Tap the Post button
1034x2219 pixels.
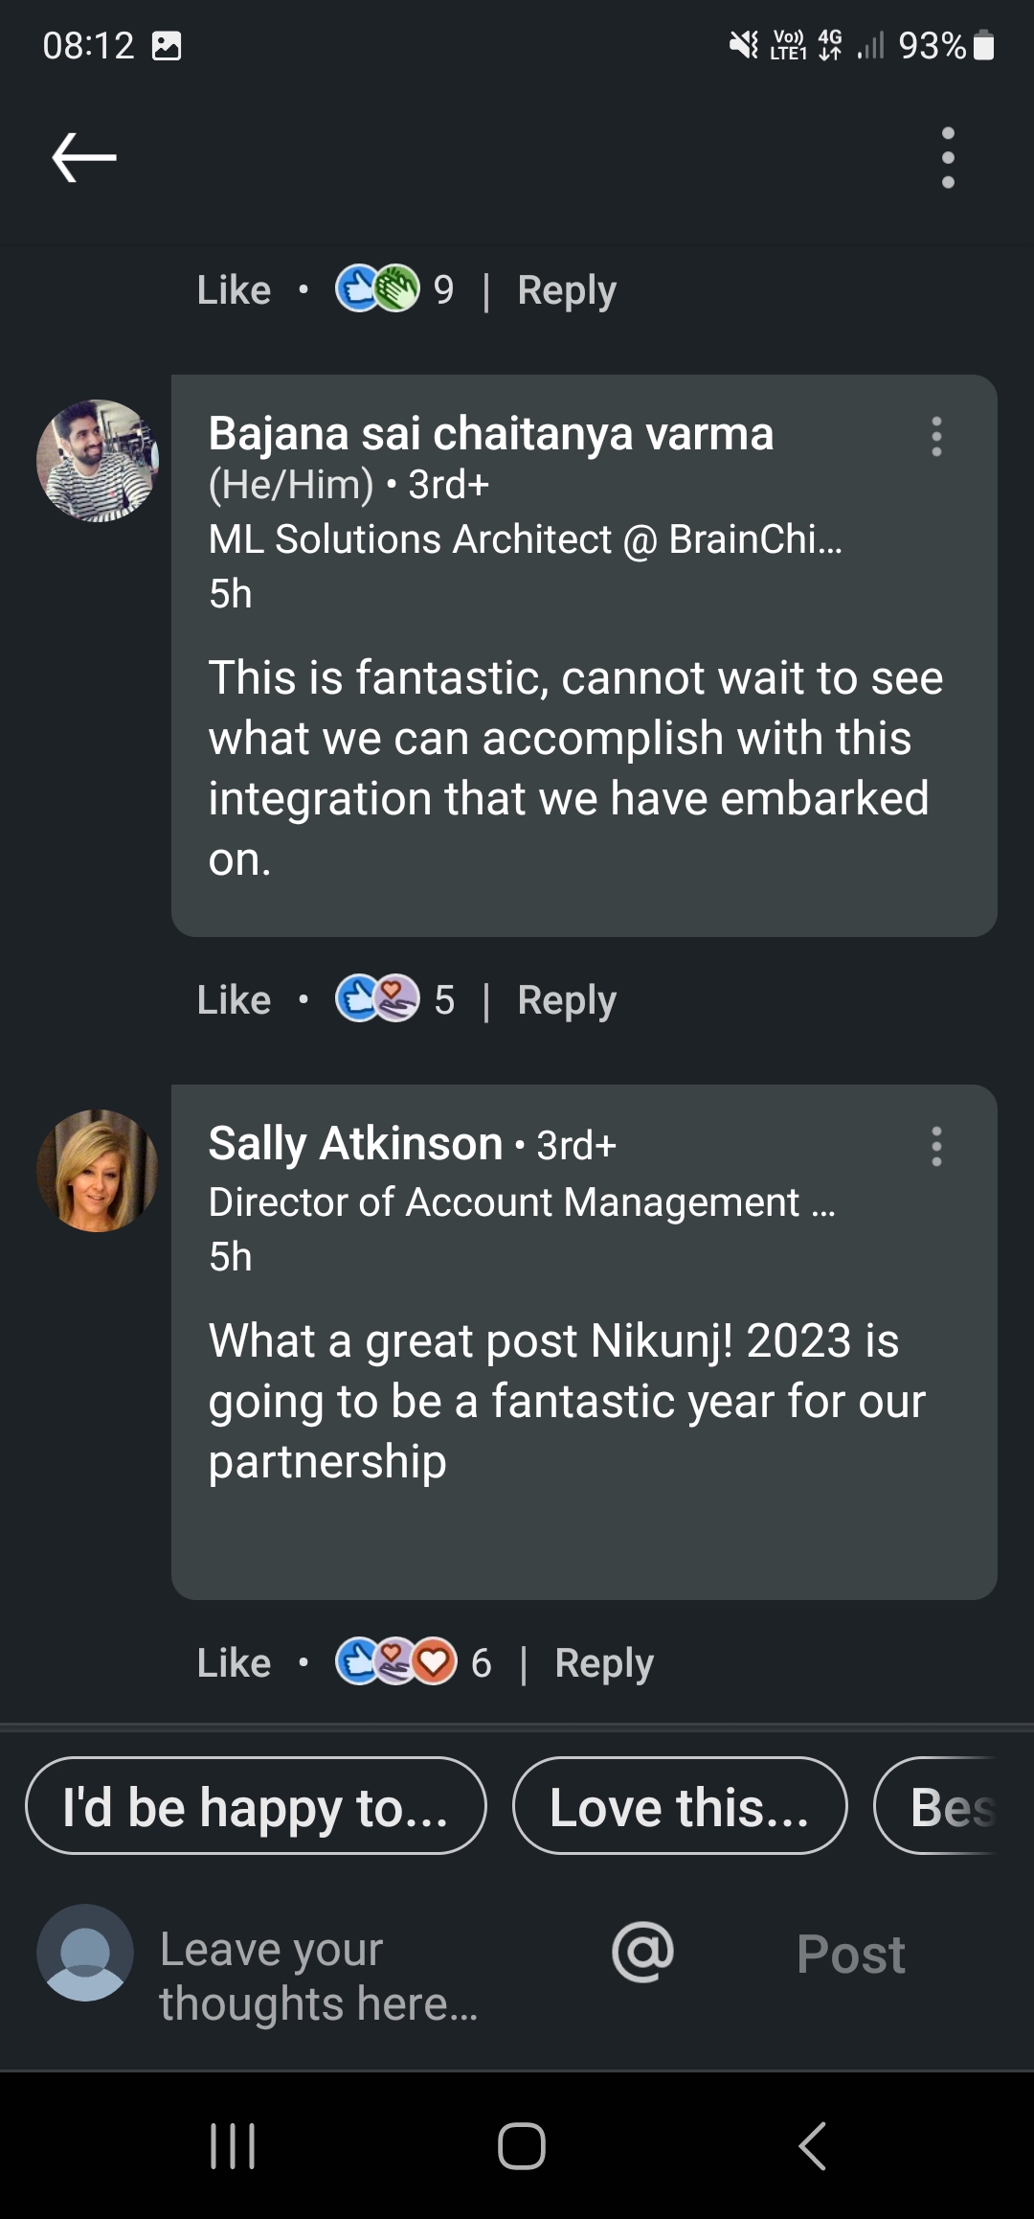(850, 1954)
